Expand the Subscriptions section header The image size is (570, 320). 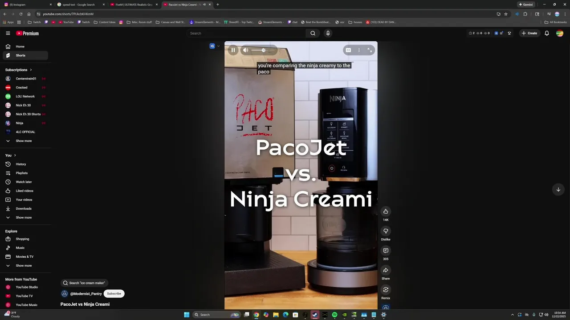coord(18,70)
